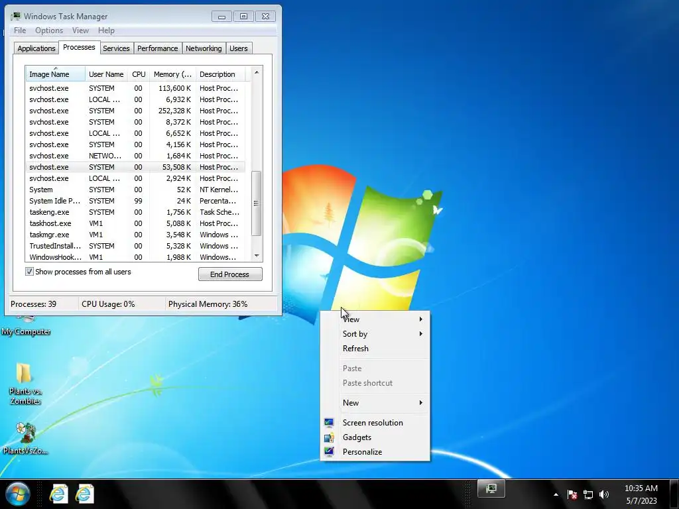Switch to the Applications tab
This screenshot has height=509, width=679.
pos(36,48)
